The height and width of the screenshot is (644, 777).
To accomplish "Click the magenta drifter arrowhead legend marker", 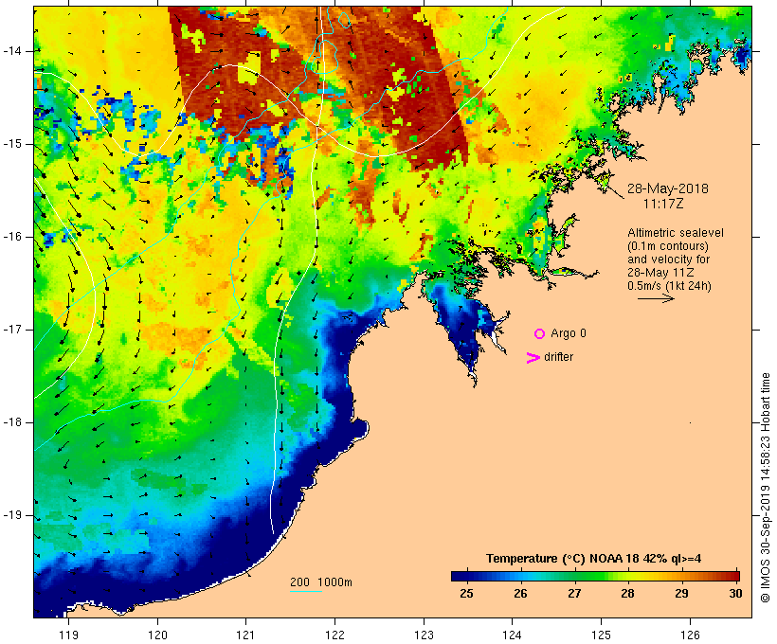I will [x=533, y=358].
